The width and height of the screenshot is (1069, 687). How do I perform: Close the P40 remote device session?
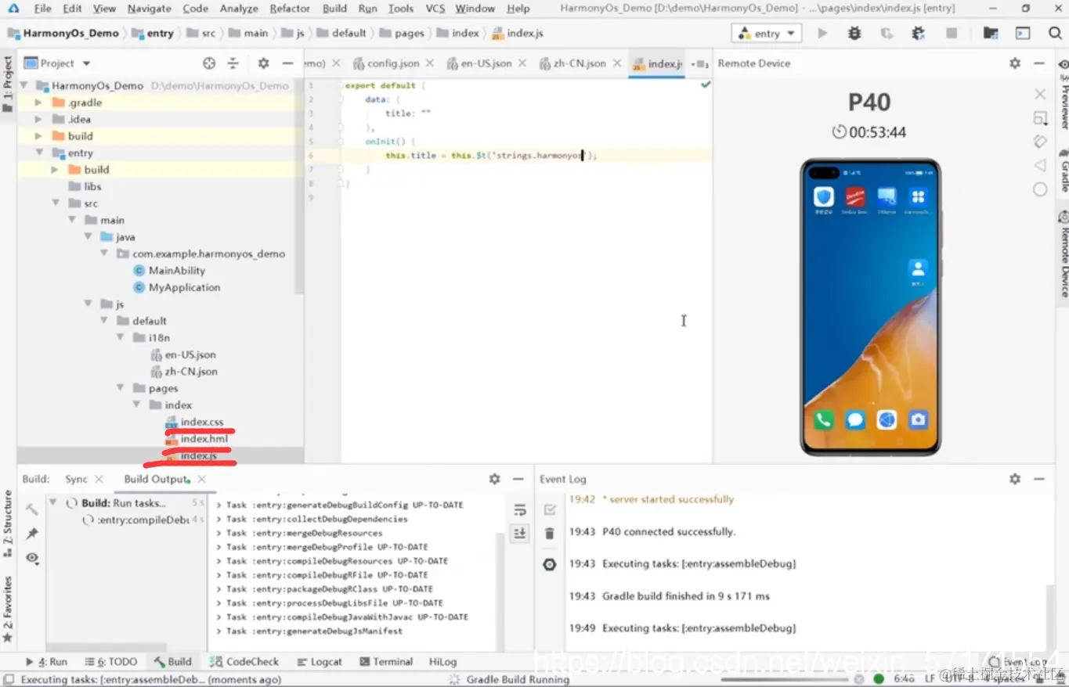tap(1040, 94)
